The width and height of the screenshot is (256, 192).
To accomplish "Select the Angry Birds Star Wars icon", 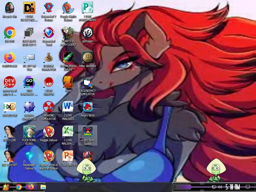I will tap(88, 156).
